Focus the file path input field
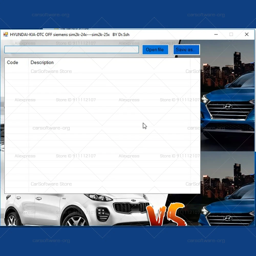 click(71, 49)
